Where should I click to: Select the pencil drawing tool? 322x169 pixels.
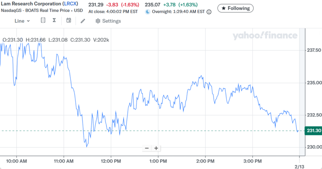tap(83, 21)
